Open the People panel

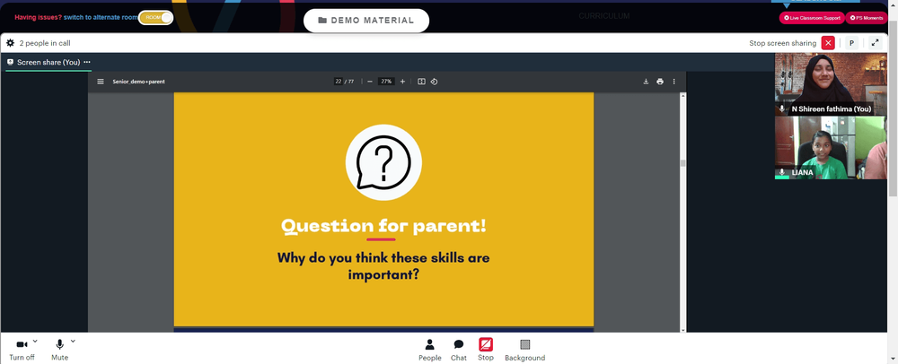click(x=429, y=350)
